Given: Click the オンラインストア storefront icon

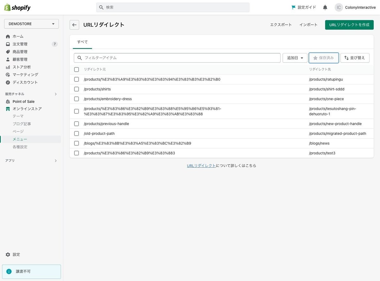Looking at the screenshot, I should coord(8,109).
